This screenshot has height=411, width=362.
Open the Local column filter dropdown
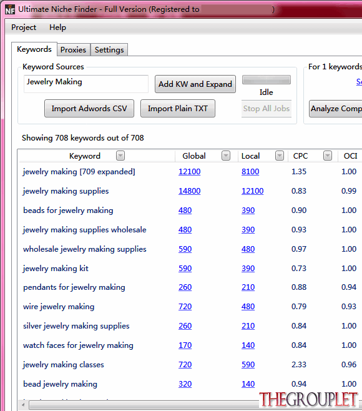280,156
